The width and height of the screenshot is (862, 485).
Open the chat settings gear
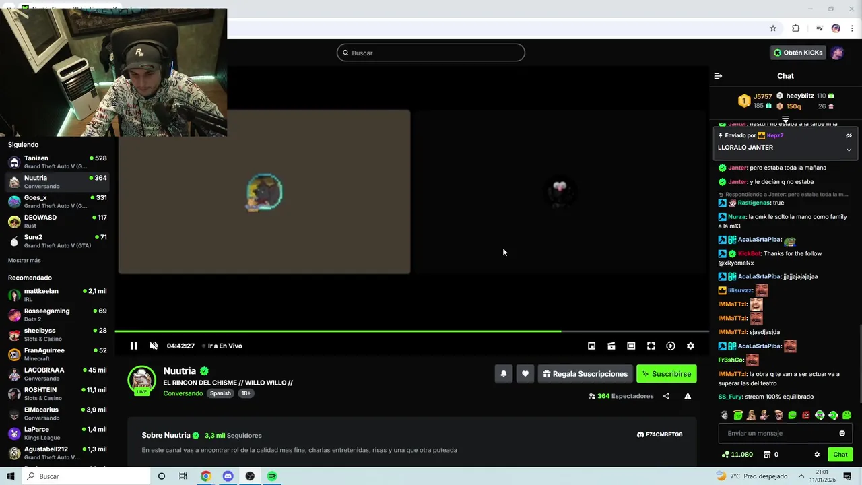(x=817, y=455)
